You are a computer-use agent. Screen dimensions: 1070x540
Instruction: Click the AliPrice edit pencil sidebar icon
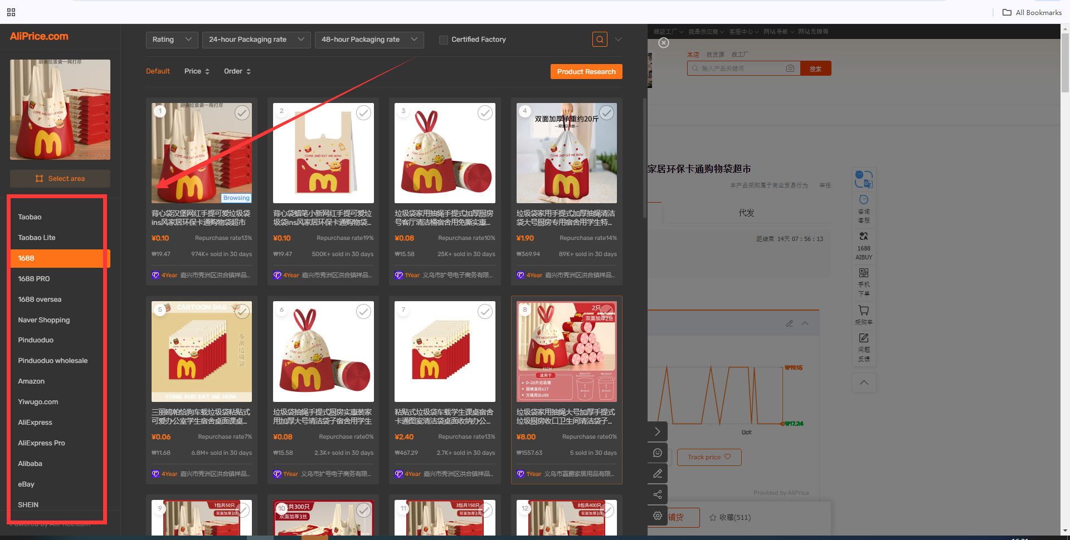[x=658, y=474]
